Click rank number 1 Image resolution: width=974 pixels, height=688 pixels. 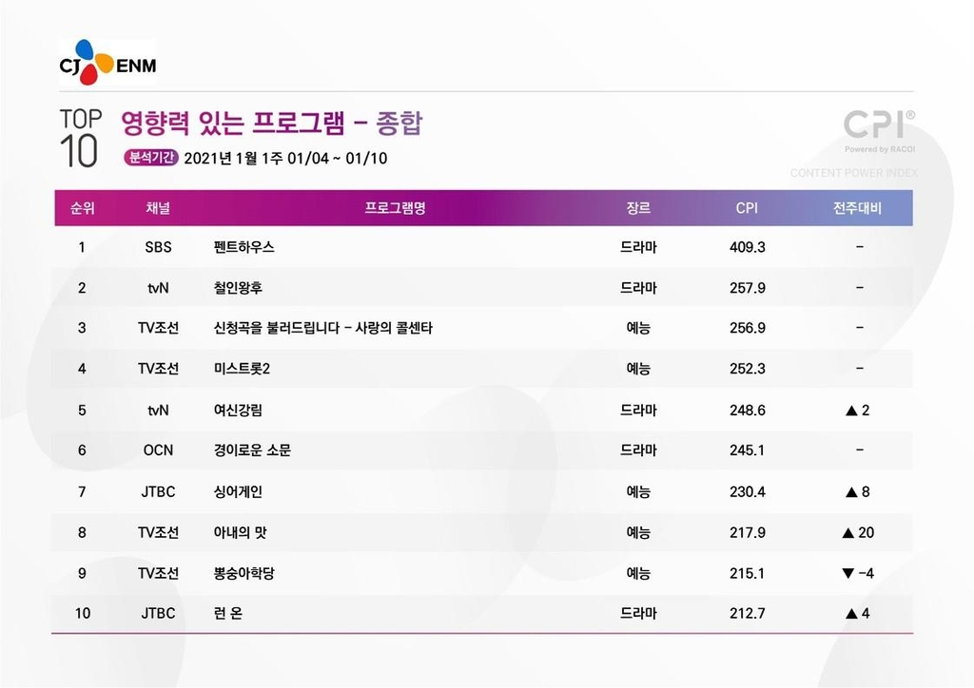(82, 247)
